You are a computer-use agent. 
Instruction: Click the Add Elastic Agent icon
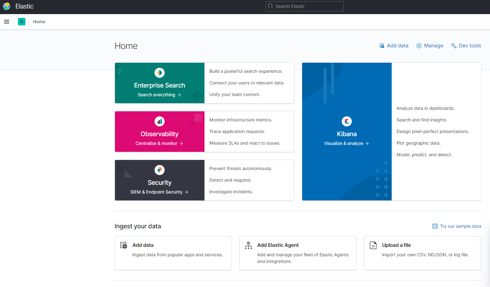pos(248,245)
